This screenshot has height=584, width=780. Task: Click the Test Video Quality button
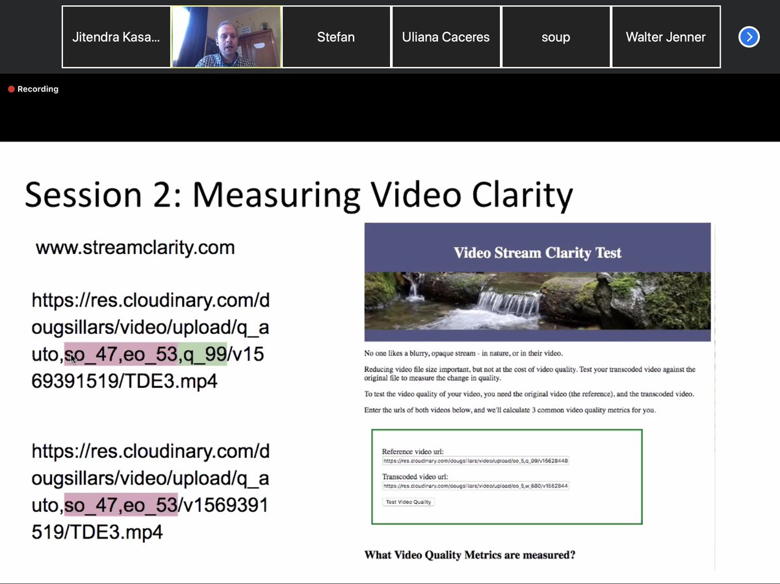pos(408,502)
